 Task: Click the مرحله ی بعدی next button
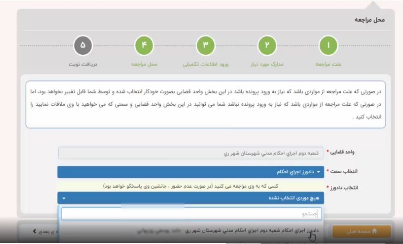point(46,231)
